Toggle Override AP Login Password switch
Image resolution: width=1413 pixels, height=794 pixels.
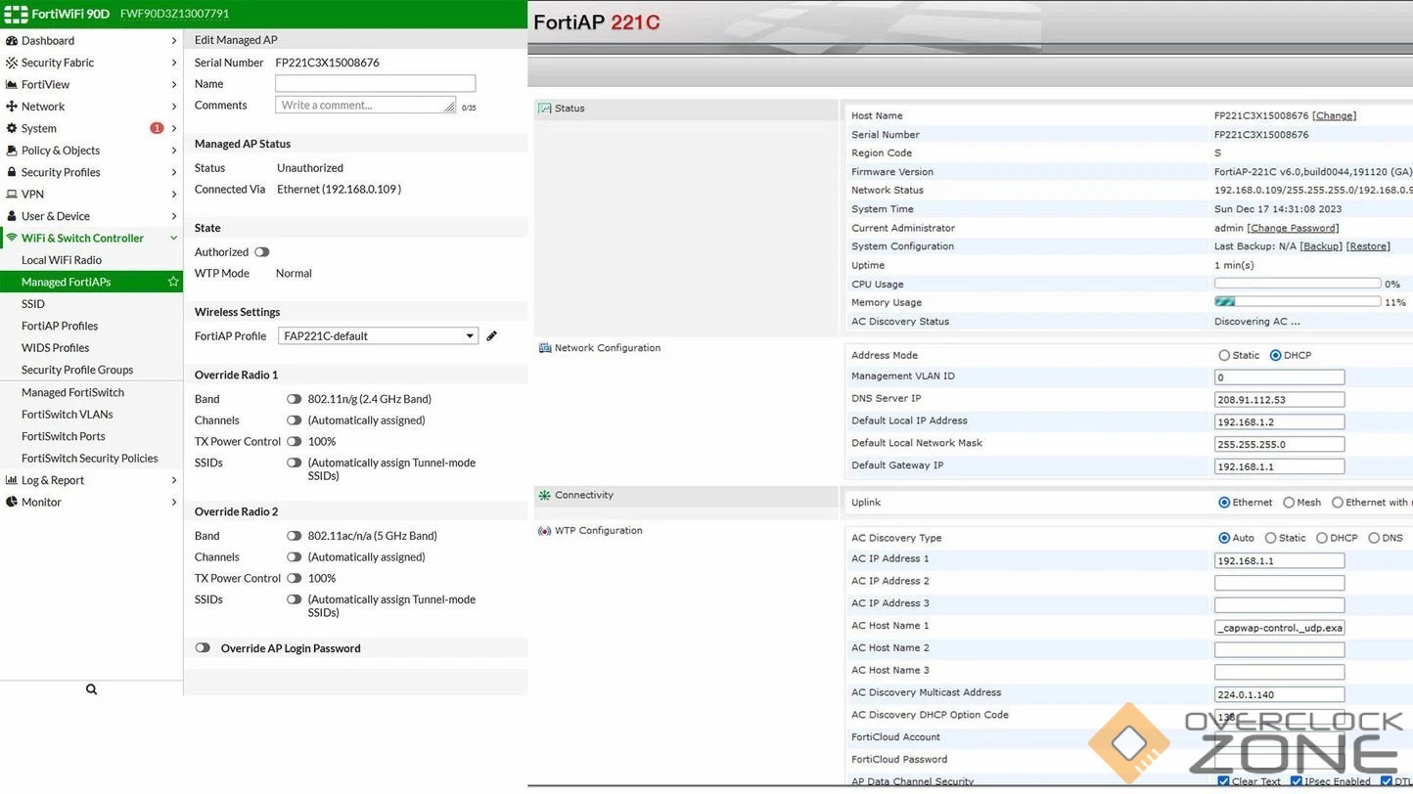204,648
